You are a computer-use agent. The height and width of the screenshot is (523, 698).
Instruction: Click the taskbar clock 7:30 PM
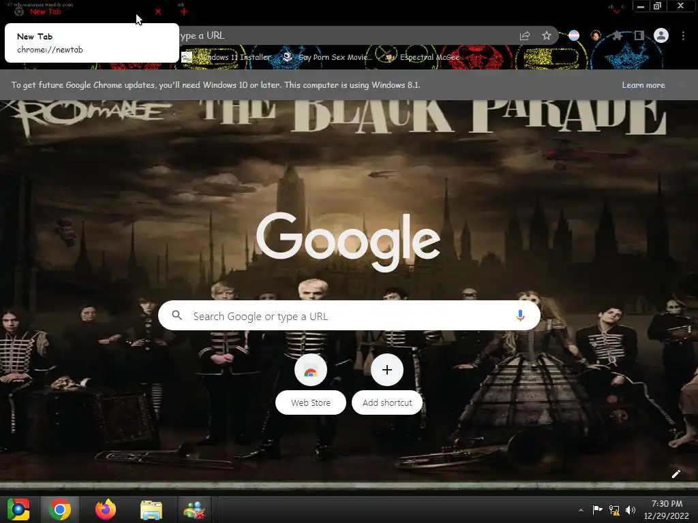click(667, 509)
